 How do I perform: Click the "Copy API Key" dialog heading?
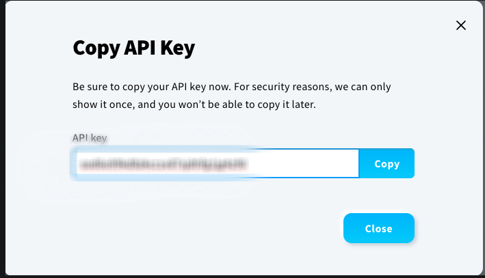pyautogui.click(x=133, y=48)
